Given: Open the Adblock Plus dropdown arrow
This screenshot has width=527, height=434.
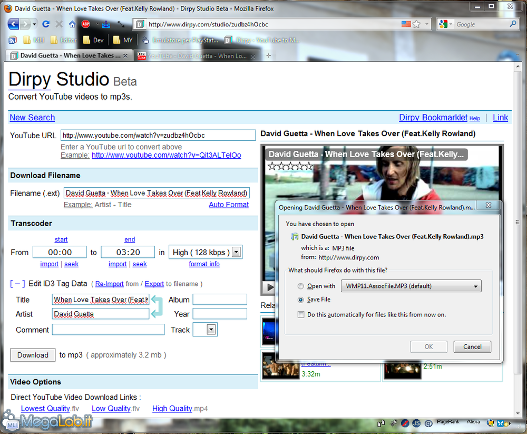Looking at the screenshot, I should pos(97,24).
